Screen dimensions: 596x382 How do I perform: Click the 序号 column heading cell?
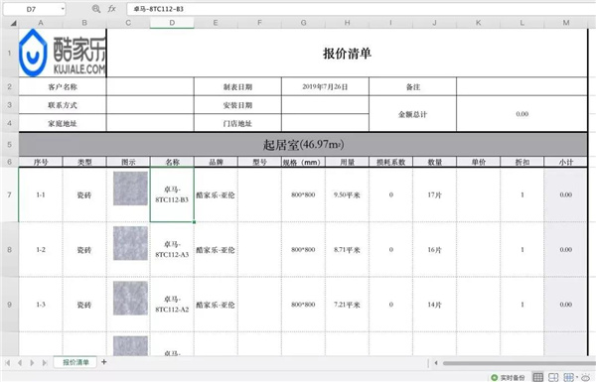(41, 162)
